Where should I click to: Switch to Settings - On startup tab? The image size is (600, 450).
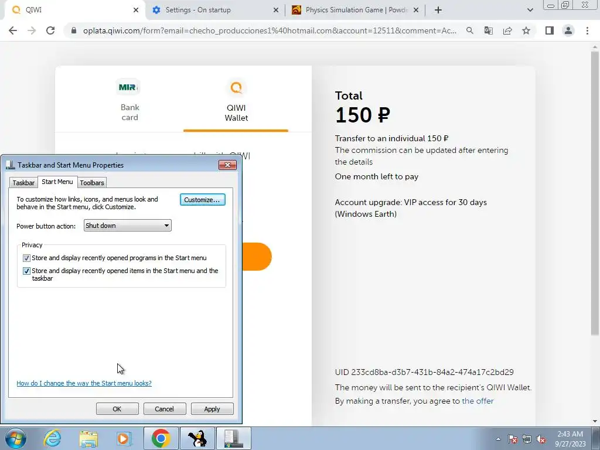tap(214, 10)
